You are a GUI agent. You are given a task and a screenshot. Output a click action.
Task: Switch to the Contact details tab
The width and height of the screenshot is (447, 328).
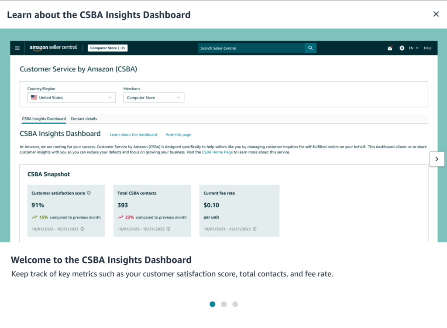[x=84, y=119]
